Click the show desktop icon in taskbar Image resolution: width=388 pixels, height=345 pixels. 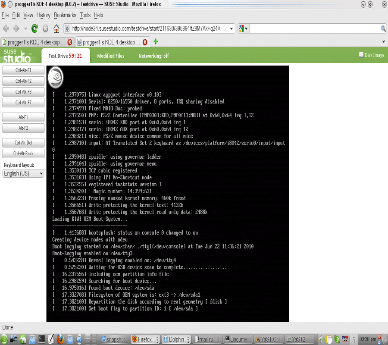[x=14, y=339]
